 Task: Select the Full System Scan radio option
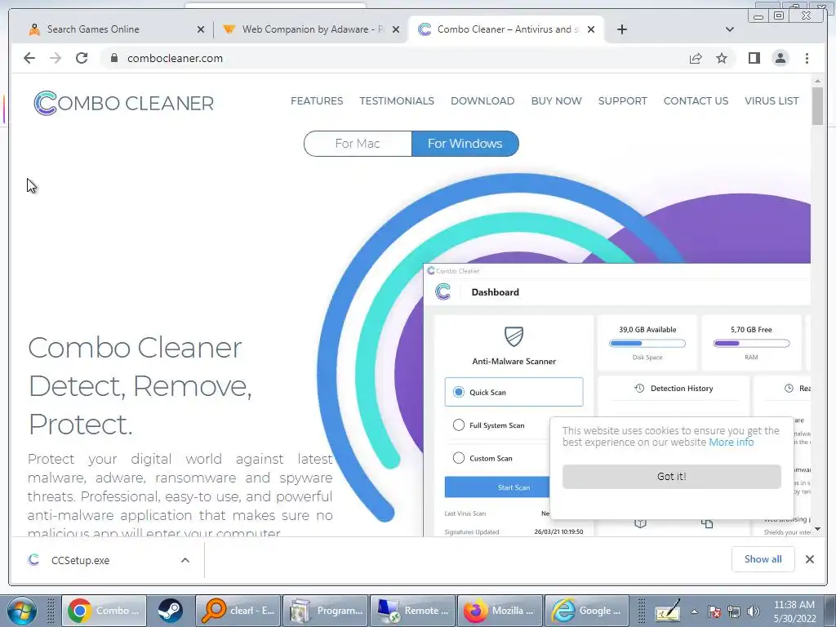459,425
